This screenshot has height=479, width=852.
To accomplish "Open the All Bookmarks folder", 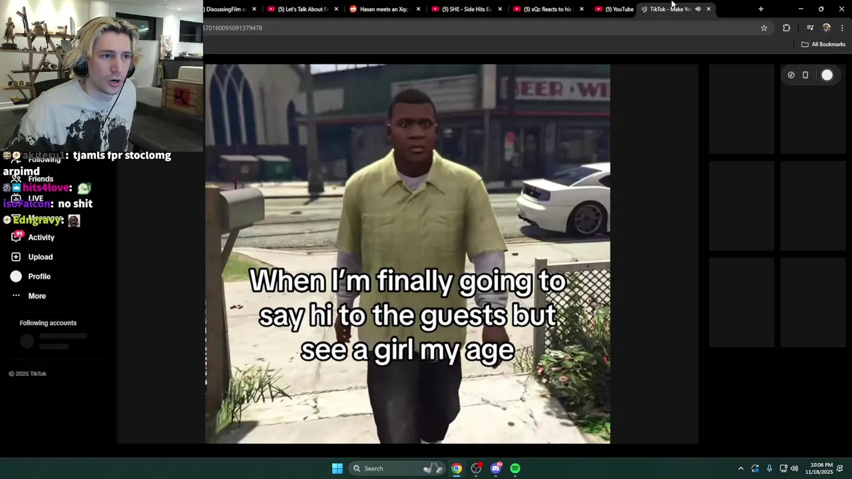I will point(823,45).
